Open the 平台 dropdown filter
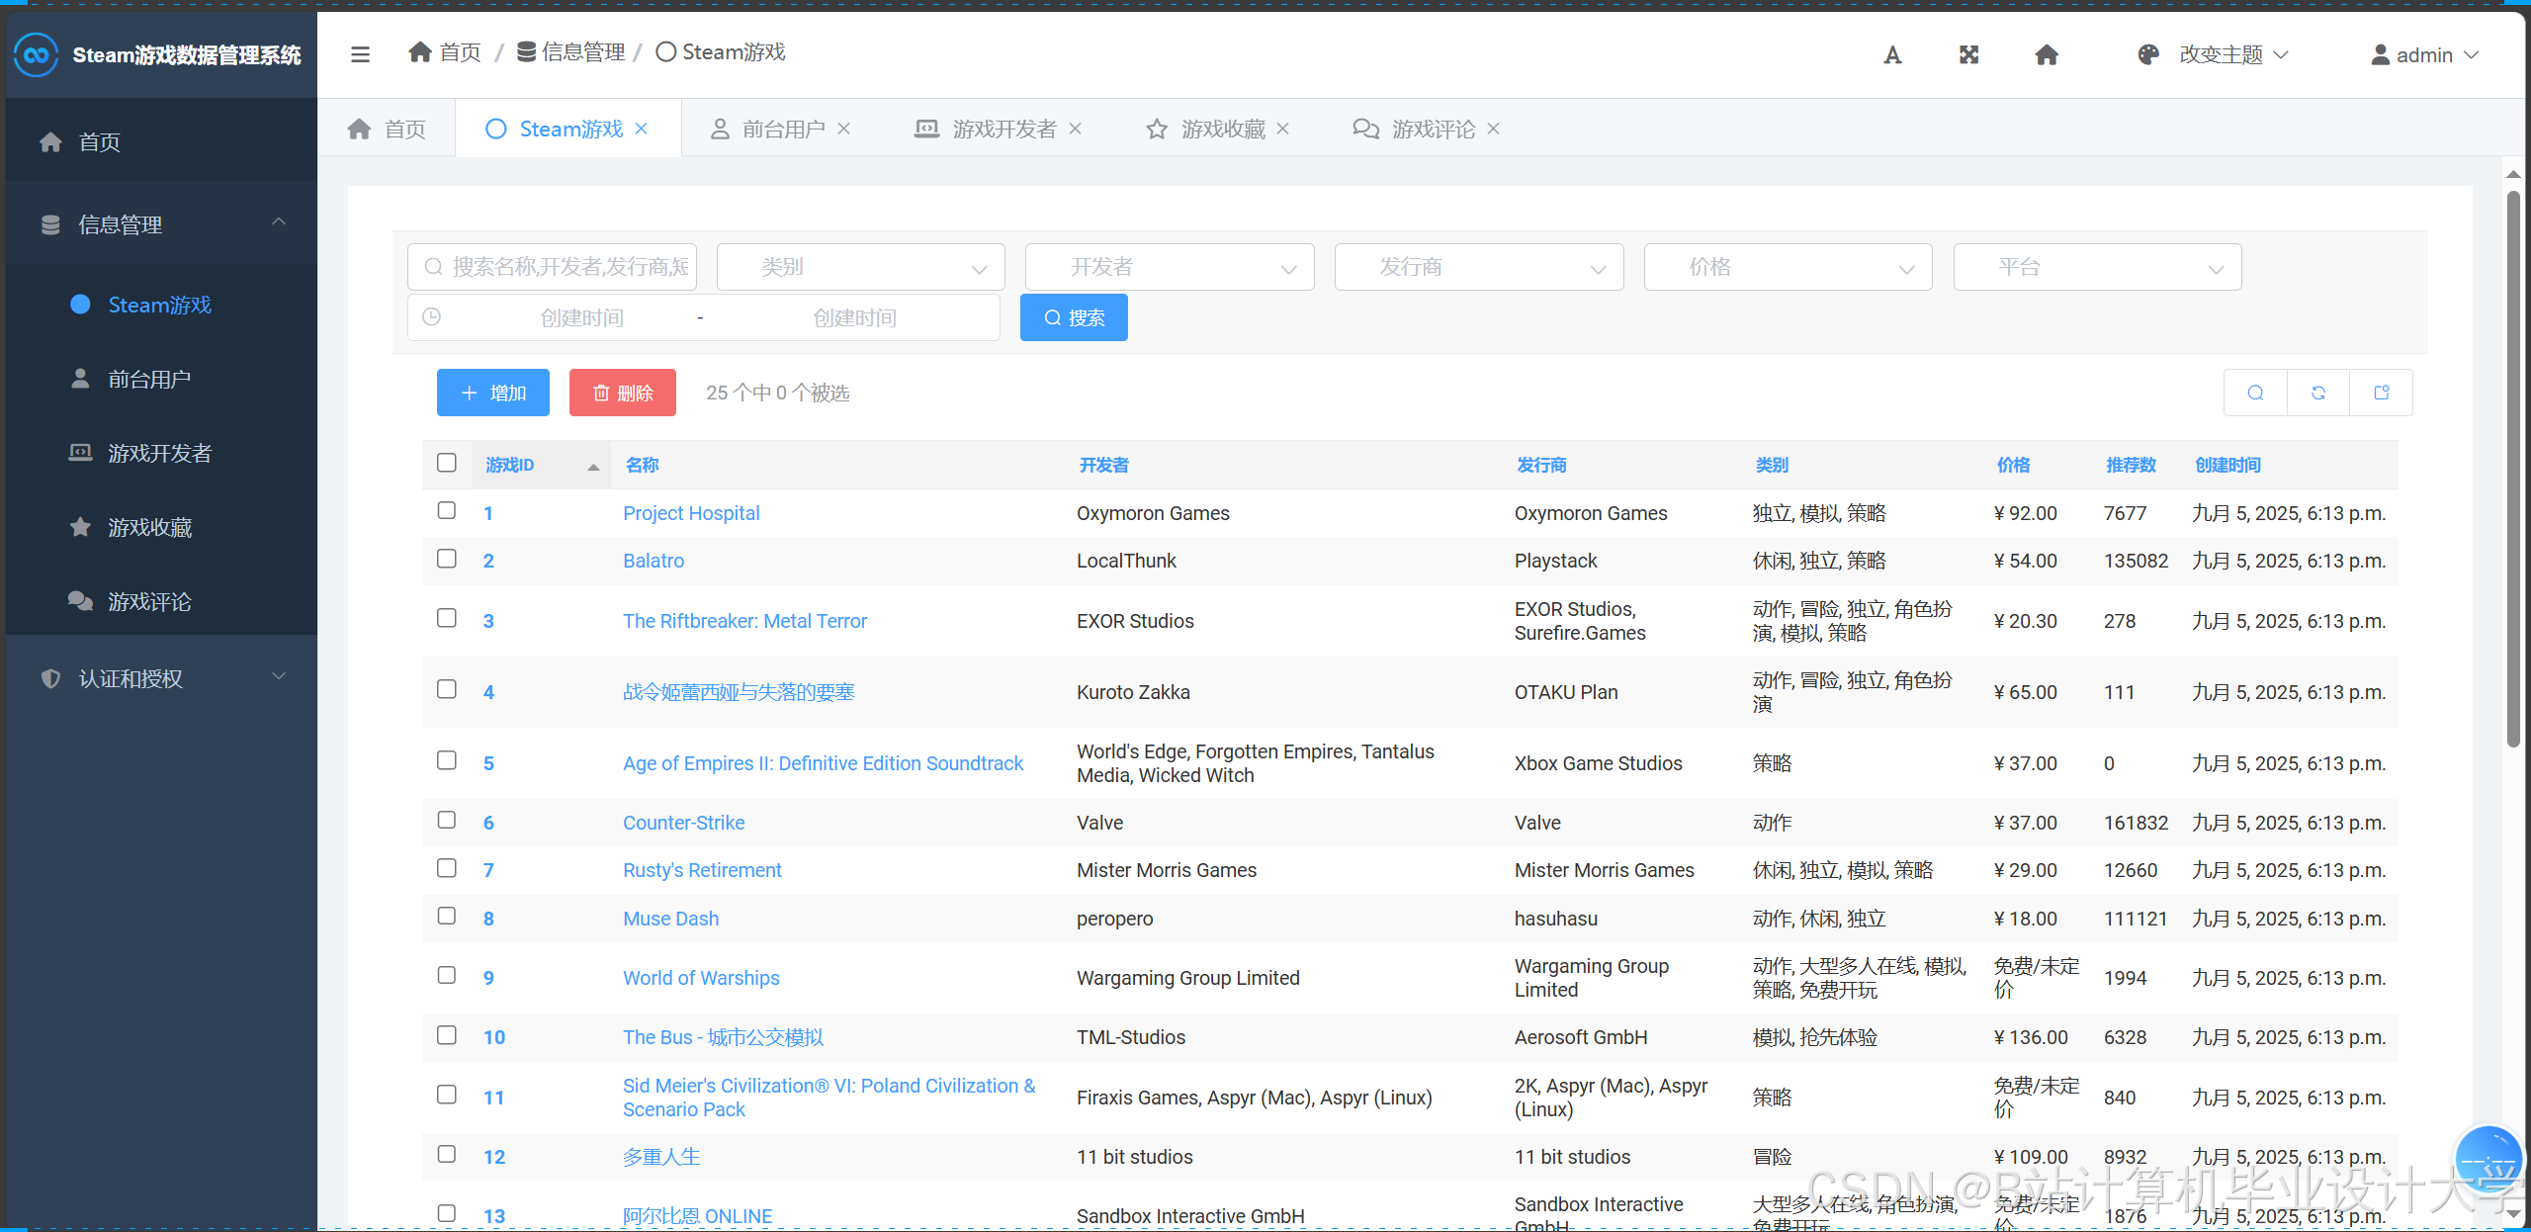This screenshot has height=1232, width=2531. 2095,266
